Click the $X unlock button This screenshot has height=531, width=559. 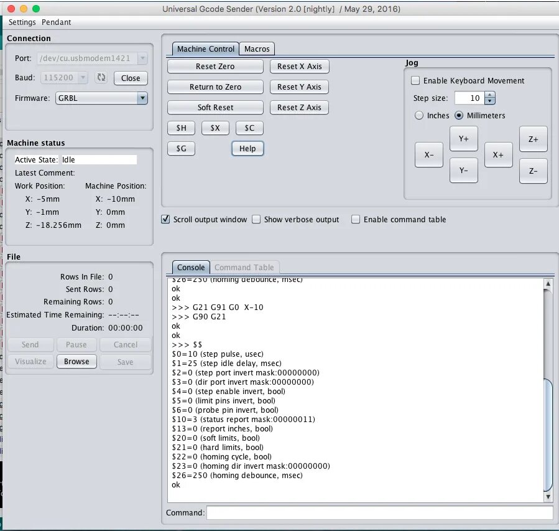pos(215,128)
